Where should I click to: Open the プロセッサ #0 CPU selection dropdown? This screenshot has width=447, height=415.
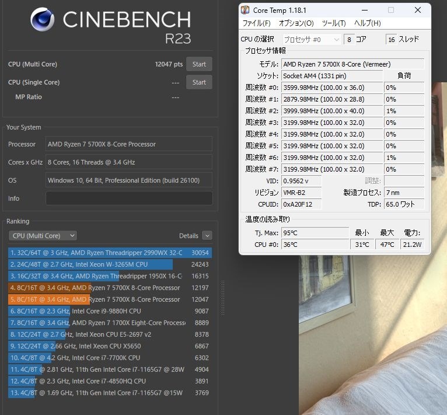click(312, 39)
